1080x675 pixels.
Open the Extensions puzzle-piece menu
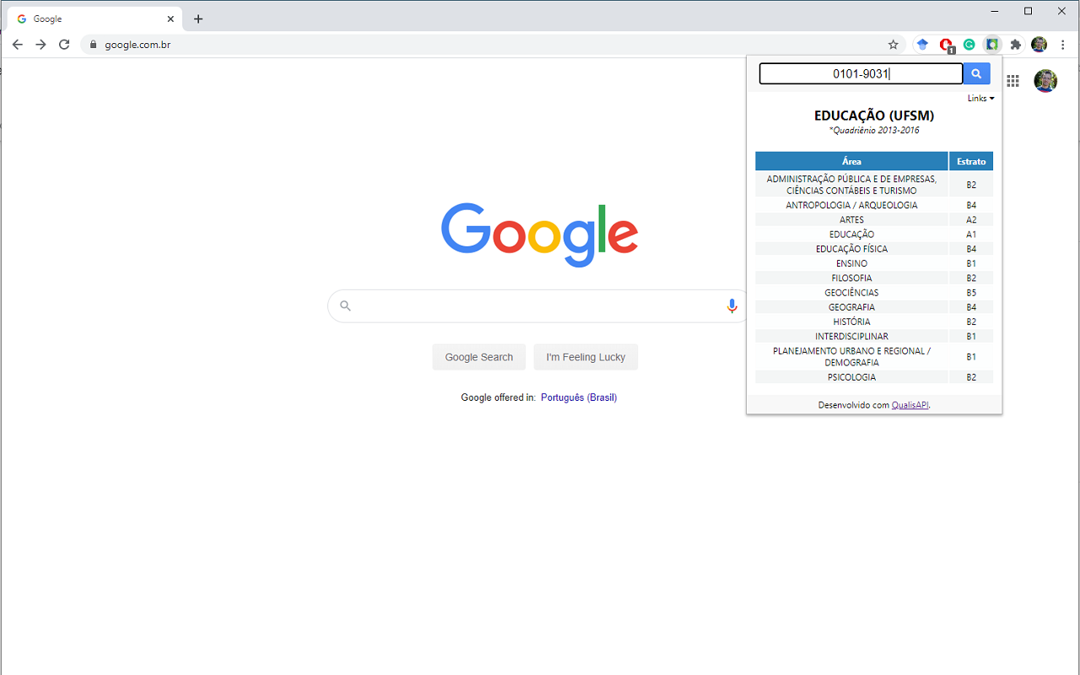(1015, 44)
